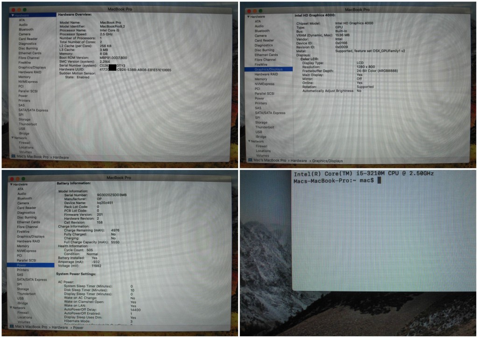Open Memory in Hardware Overview window sidebar

tap(24, 77)
